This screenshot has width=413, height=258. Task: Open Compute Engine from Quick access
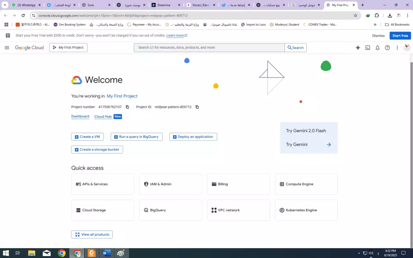[306, 184]
